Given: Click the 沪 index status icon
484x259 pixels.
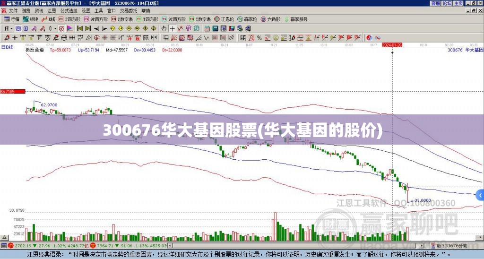Looking at the screenshot, I should 11,246.
